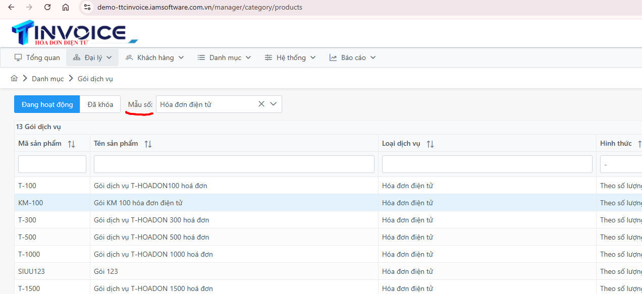Click the TINVOICE logo
Viewport: 642px width, 294px height.
click(x=74, y=33)
